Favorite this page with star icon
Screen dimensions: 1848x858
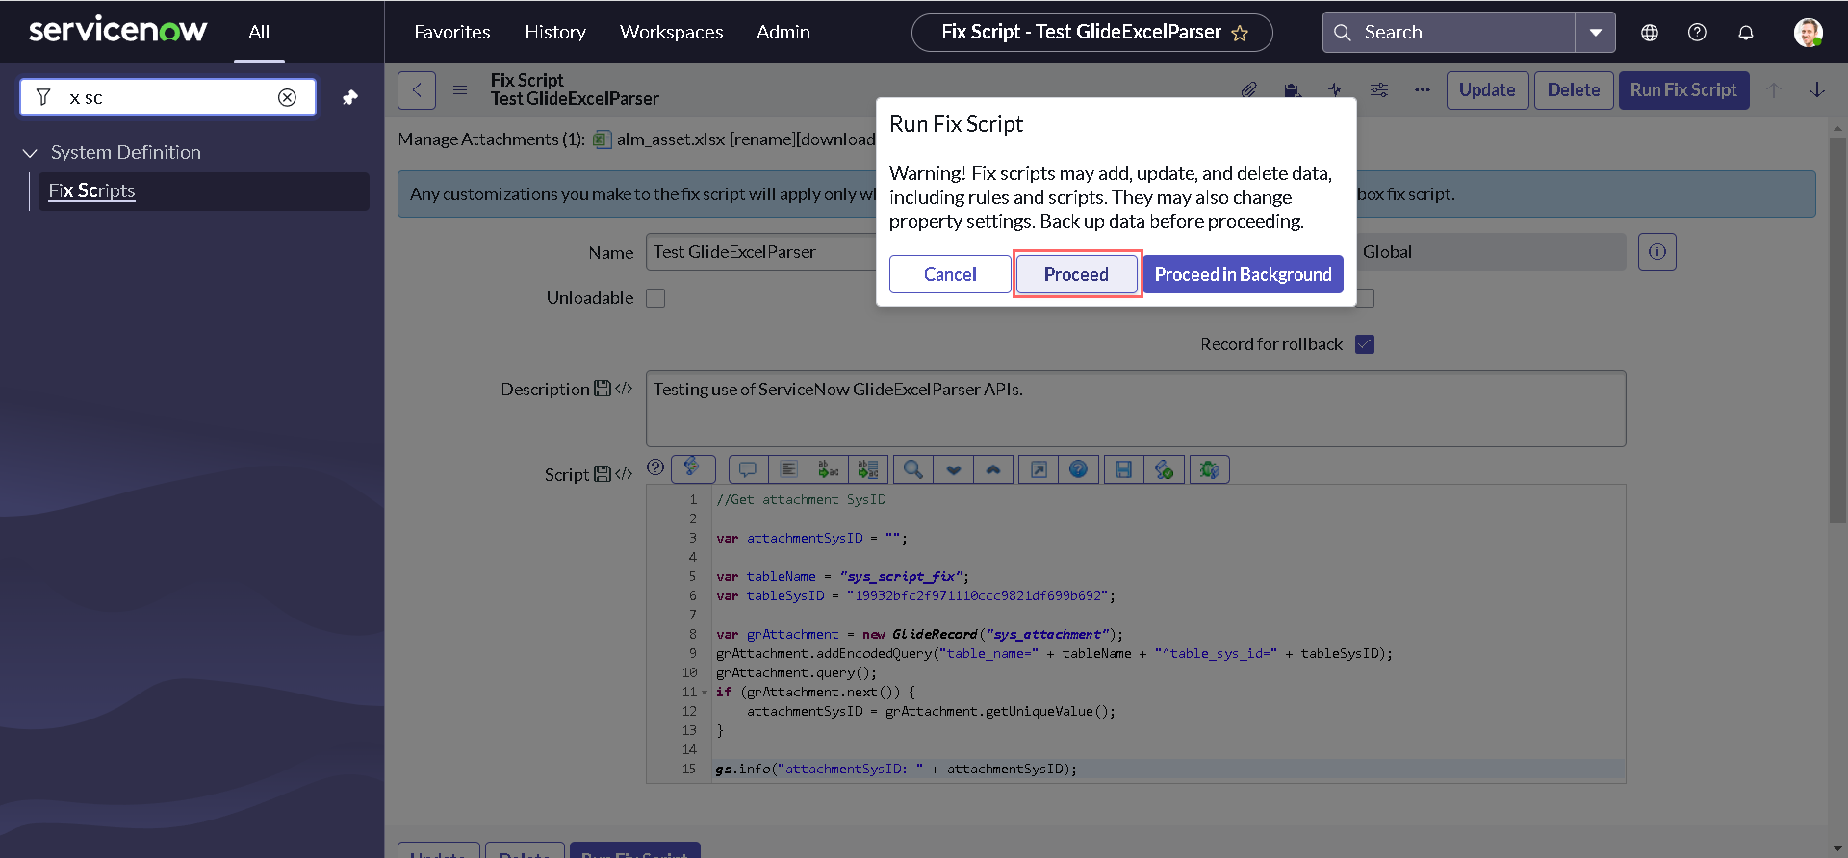pos(1240,34)
